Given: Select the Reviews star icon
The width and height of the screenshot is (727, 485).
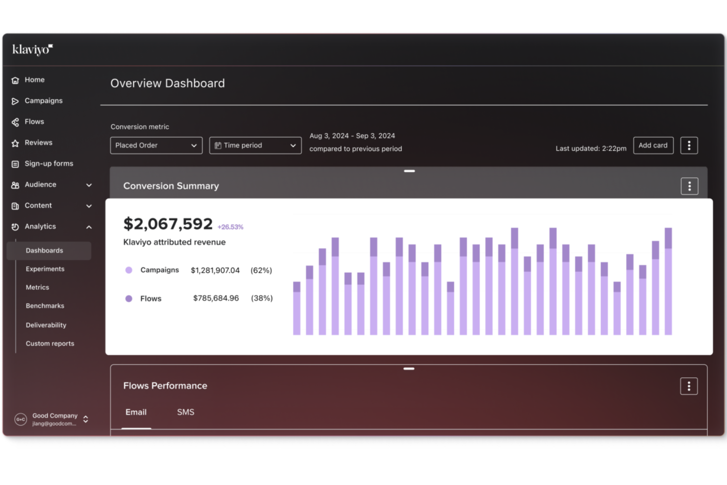Looking at the screenshot, I should tap(15, 143).
